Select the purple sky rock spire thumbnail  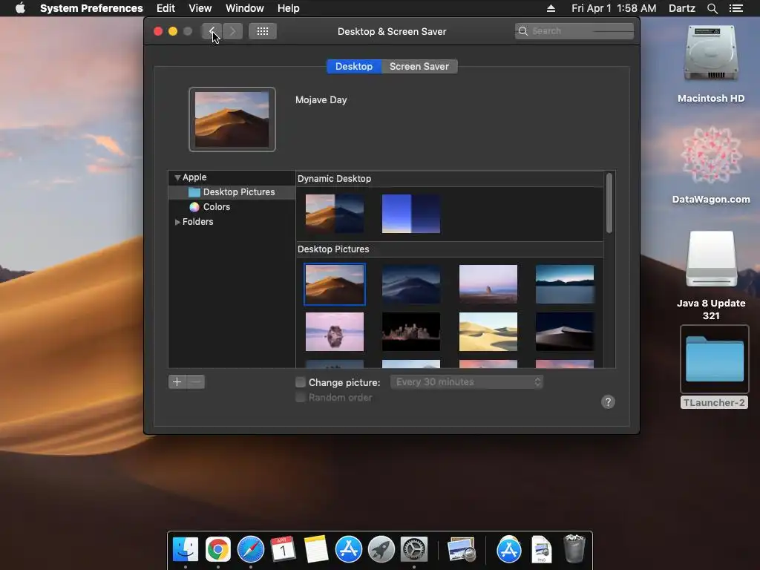(488, 284)
